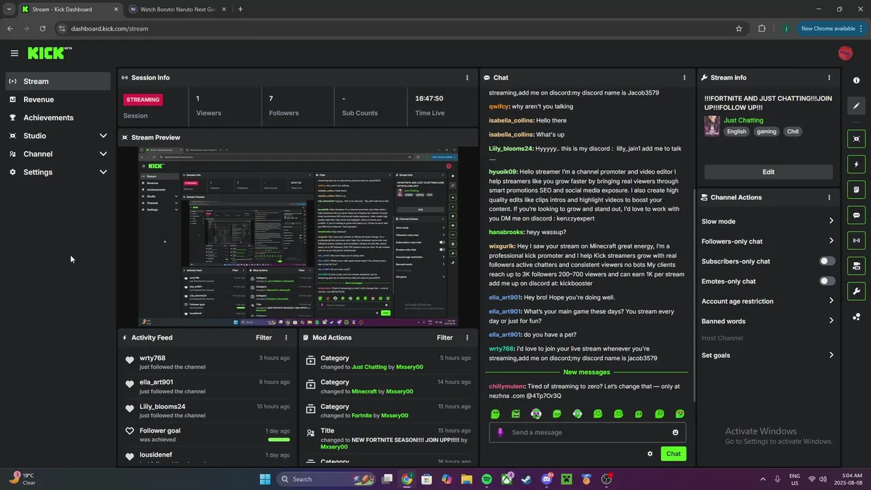
Task: Open Slow mode options arrow
Action: 831,221
